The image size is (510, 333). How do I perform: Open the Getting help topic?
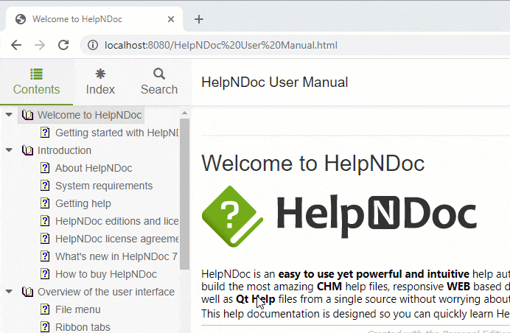[x=83, y=203]
